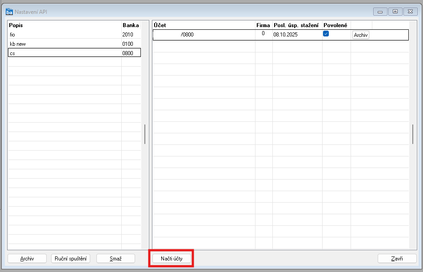Select the cs description cell
Screen dimensions: 423x272
pos(65,53)
